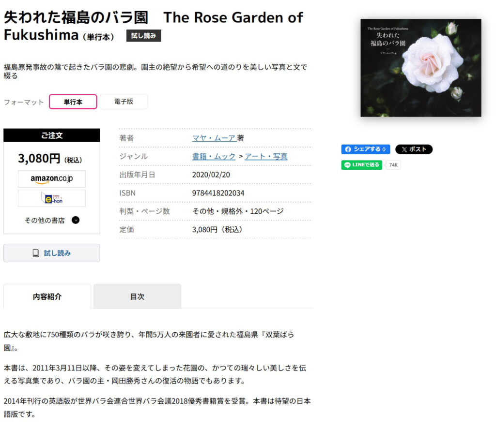The width and height of the screenshot is (496, 428).
Task: Click the white rose book cover image
Action: (420, 68)
